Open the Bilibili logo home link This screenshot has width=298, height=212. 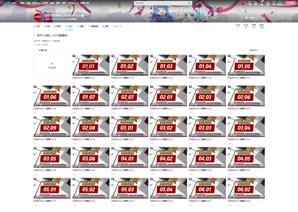click(6, 3)
